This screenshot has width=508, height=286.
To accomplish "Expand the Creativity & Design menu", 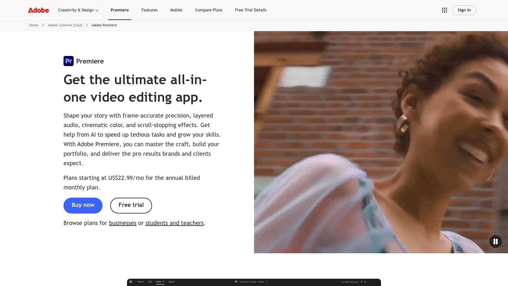I will 78,10.
